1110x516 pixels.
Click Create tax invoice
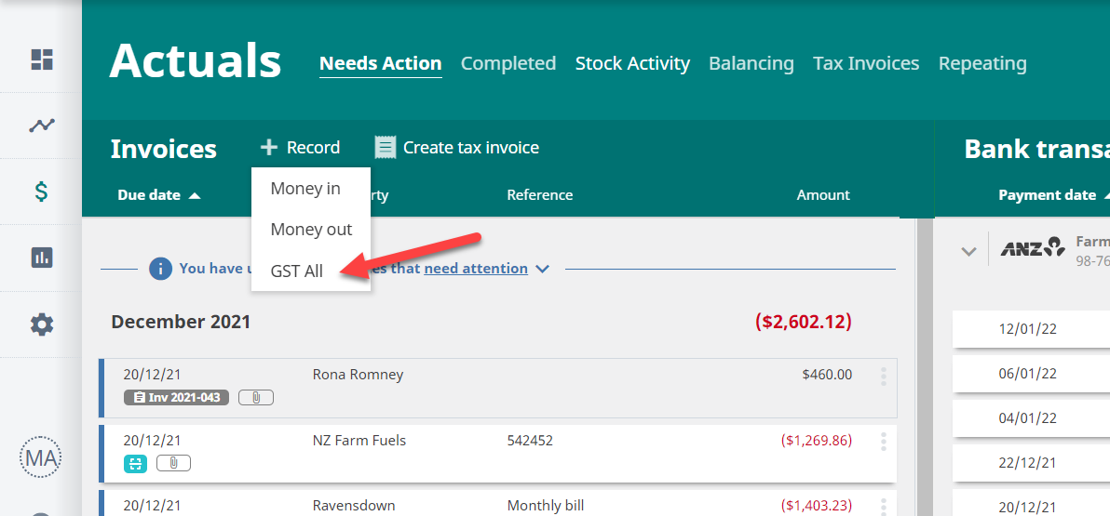point(457,148)
